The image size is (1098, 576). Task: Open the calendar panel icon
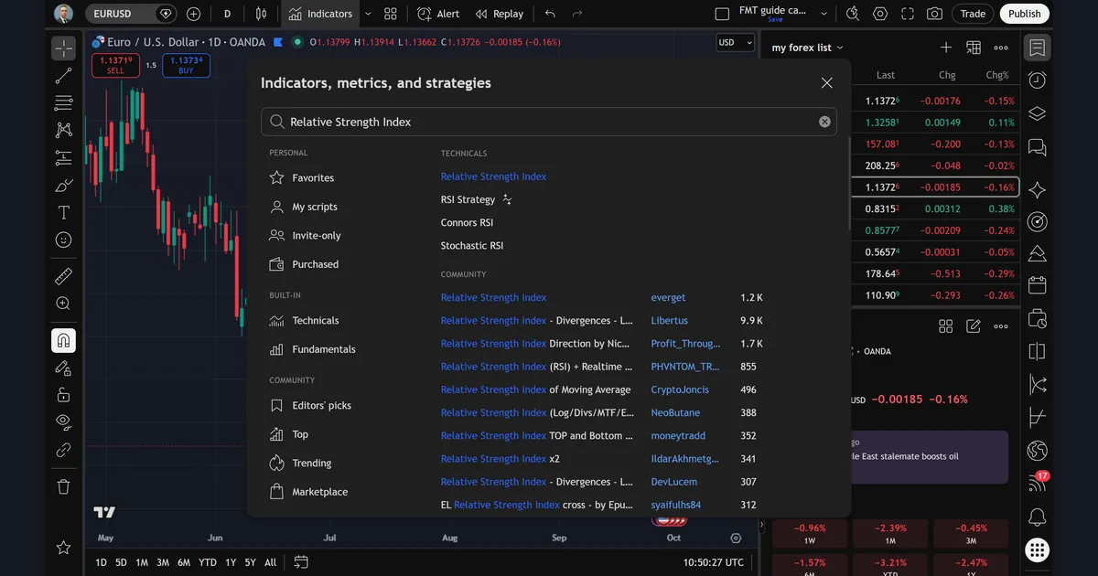tap(1037, 285)
